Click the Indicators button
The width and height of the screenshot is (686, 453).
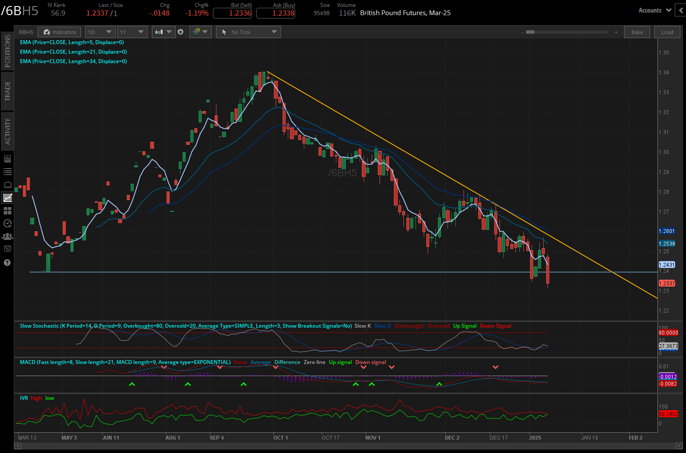coord(59,32)
